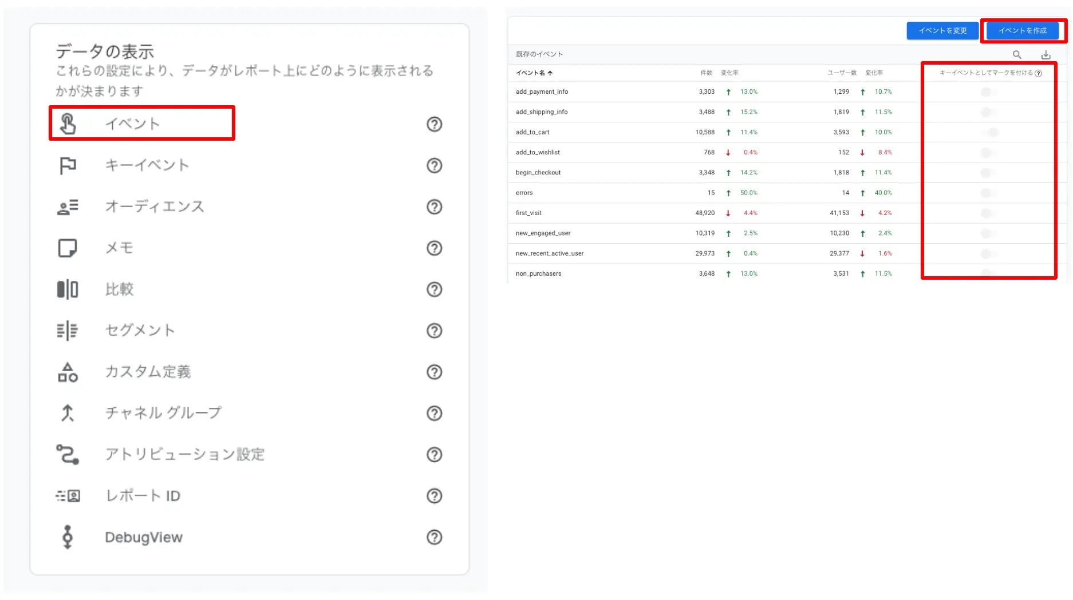Open help for DebugView
Image resolution: width=1073 pixels, height=600 pixels.
click(x=435, y=537)
